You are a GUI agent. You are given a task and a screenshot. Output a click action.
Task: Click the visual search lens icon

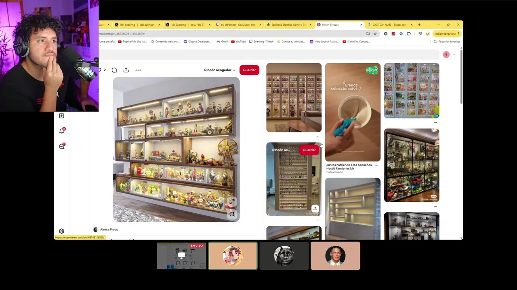point(232,214)
